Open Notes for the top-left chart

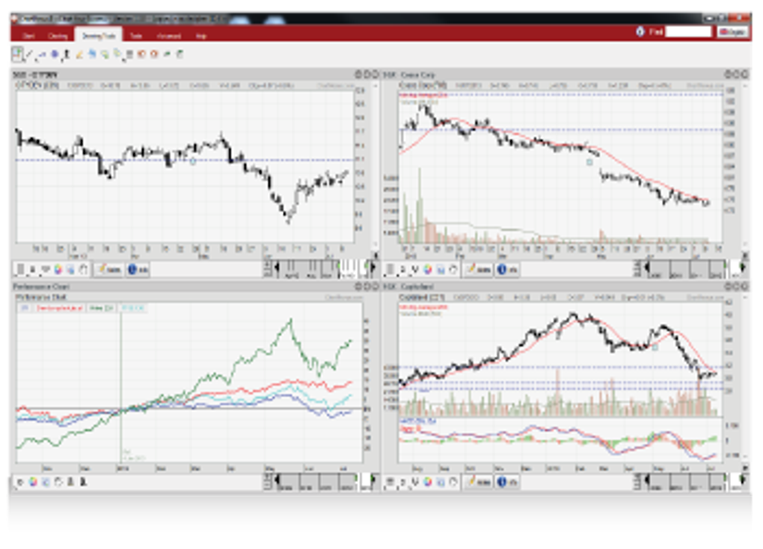(x=108, y=269)
